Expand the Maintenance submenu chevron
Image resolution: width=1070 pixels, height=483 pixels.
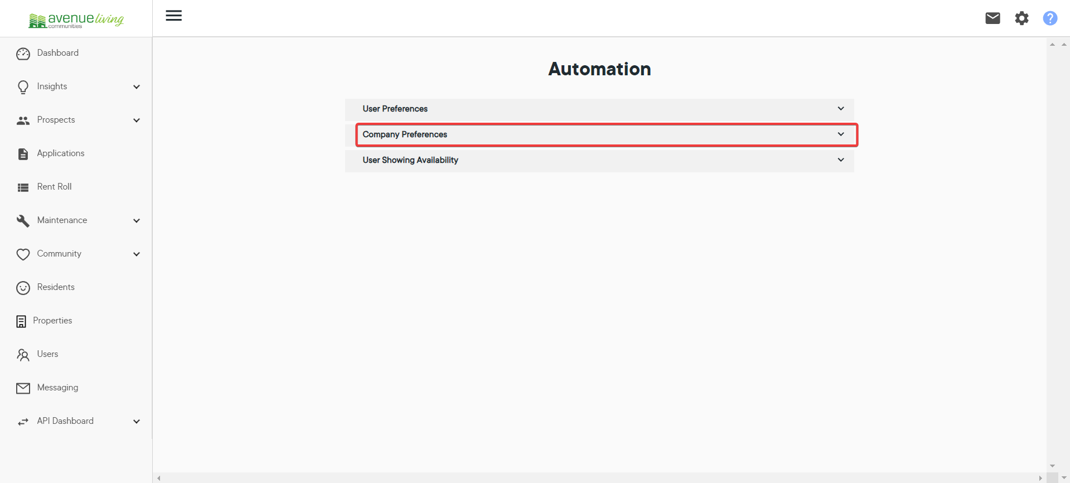[137, 221]
